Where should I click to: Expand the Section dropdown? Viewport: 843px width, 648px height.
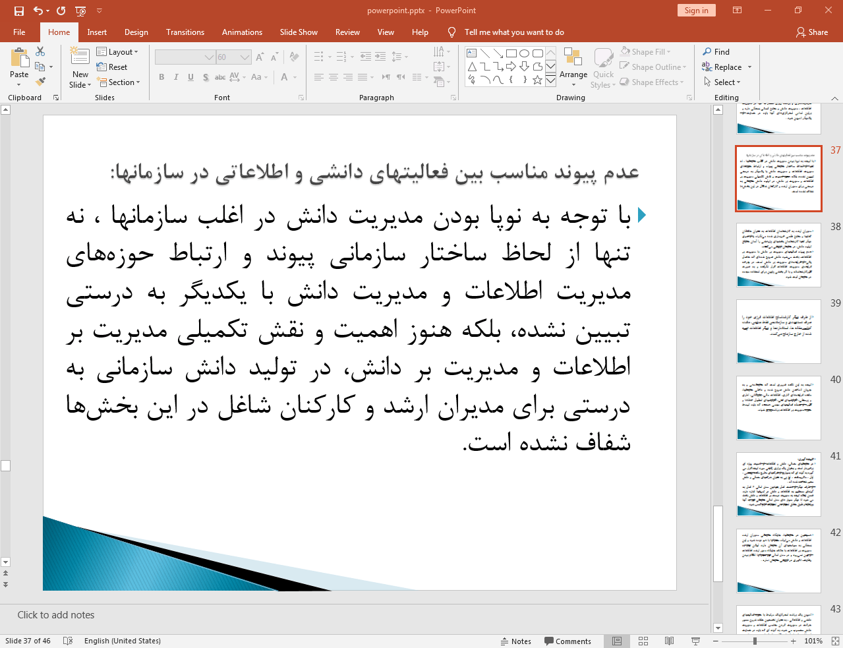click(x=119, y=82)
